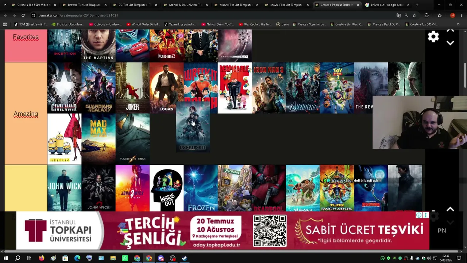Select the Avengers movie poster
This screenshot has width=467, height=263.
(303, 88)
